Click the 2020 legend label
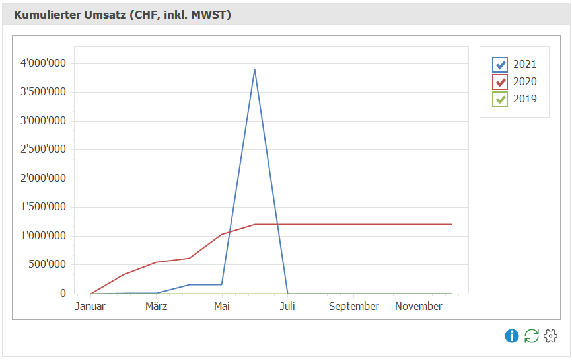 pyautogui.click(x=525, y=82)
